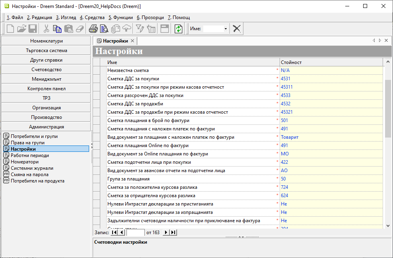The image size is (393, 258).
Task: Close the Настройки tab
Action: [132, 41]
